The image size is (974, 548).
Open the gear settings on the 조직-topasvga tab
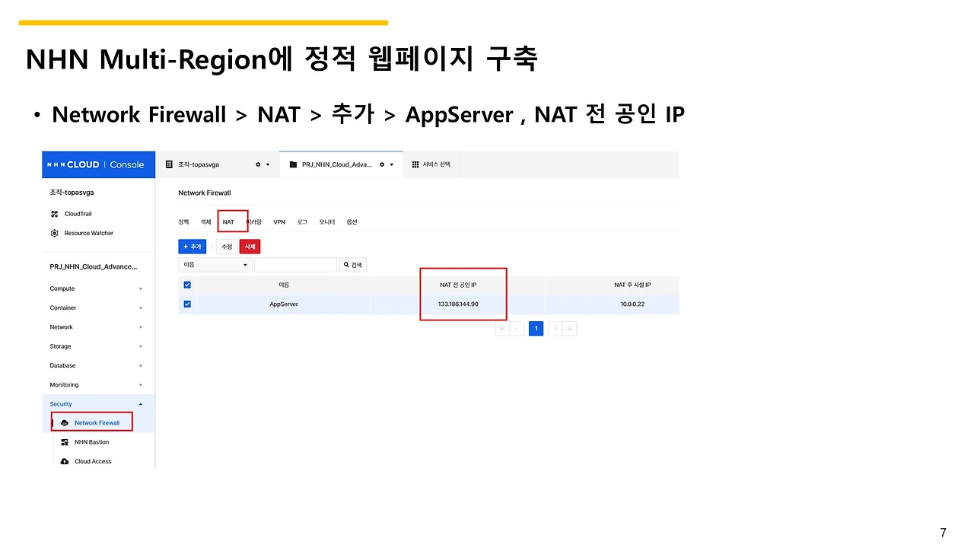258,164
